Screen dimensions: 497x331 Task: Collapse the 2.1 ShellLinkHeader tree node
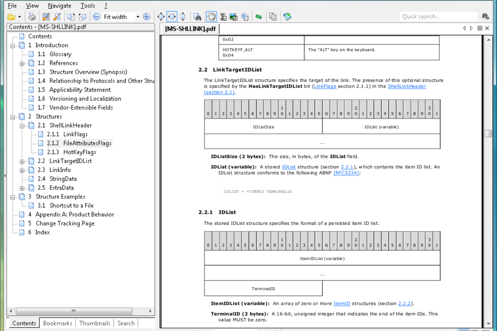click(x=22, y=126)
